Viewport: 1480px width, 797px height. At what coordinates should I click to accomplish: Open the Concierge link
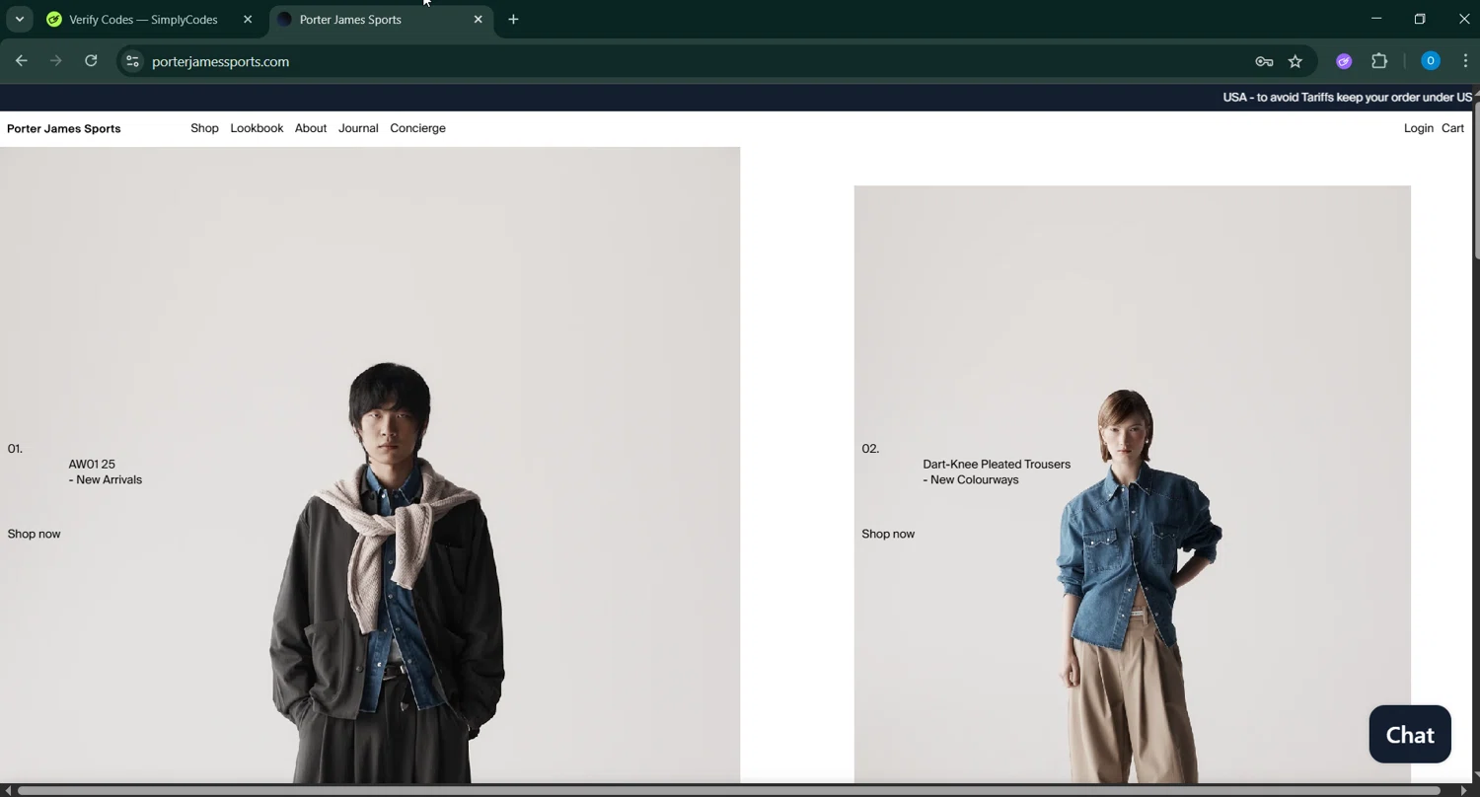(417, 128)
